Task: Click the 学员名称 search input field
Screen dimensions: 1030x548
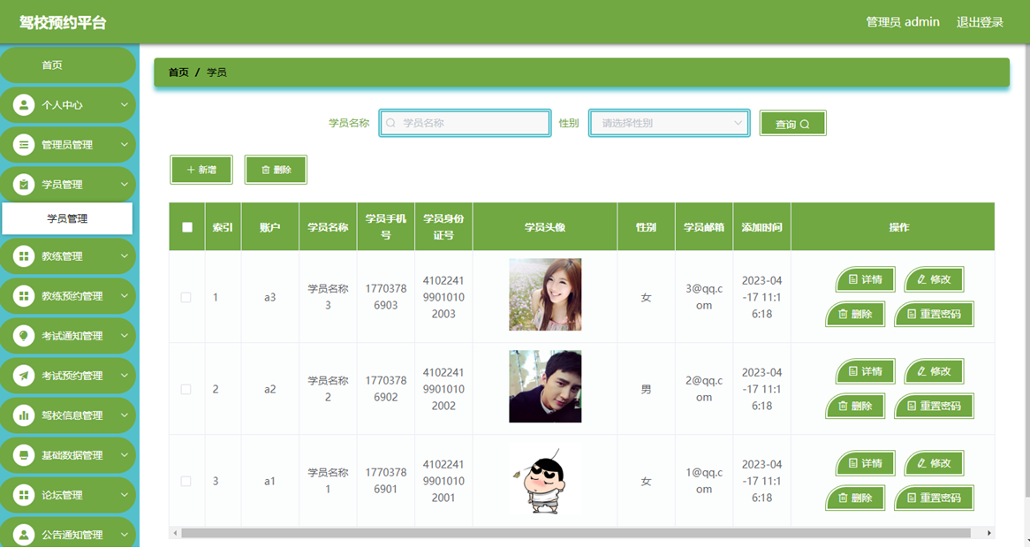Action: [465, 123]
